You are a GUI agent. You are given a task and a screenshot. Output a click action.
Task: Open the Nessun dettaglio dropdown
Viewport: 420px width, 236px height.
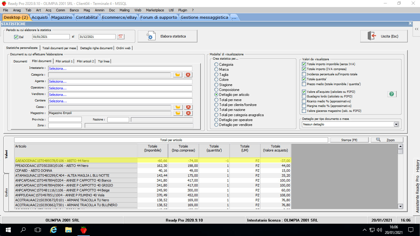click(396, 124)
